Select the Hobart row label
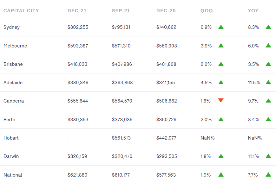This screenshot has height=188, width=276. click(11, 138)
